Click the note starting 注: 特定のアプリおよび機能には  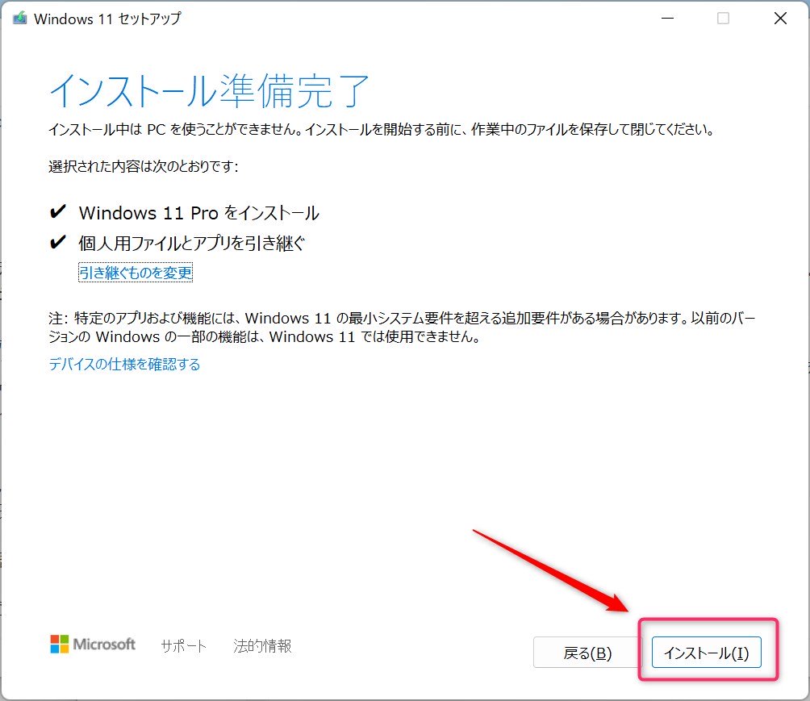403,327
